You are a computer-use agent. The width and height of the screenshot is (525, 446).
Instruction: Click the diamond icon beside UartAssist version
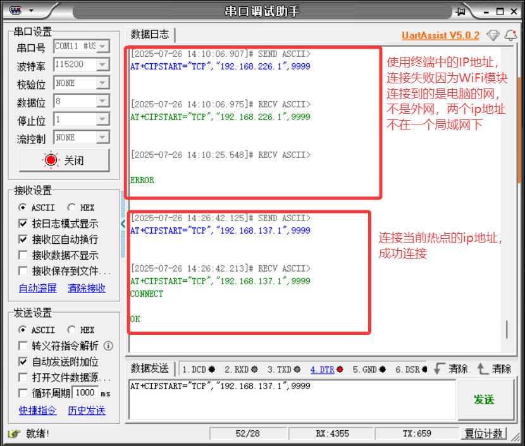tap(493, 35)
